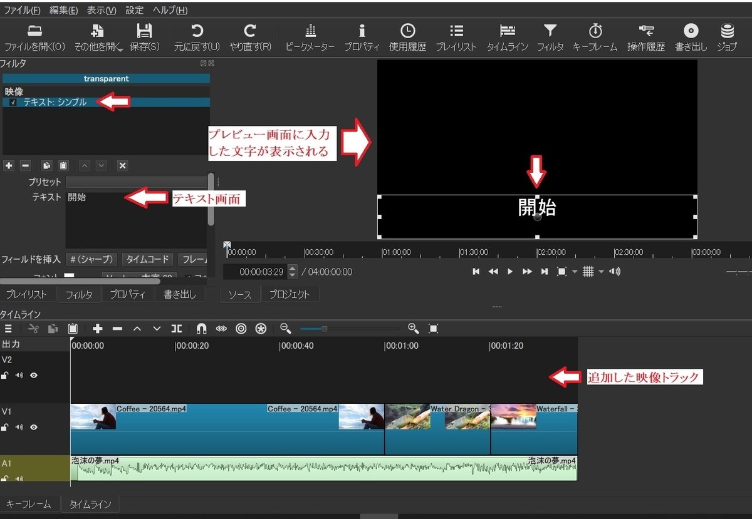The image size is (752, 519).
Task: Hide V2 track with eye icon
Action: tap(34, 375)
